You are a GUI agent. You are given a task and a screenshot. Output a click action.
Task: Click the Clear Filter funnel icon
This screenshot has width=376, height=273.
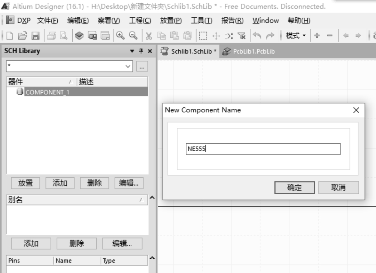pyautogui.click(x=242, y=36)
